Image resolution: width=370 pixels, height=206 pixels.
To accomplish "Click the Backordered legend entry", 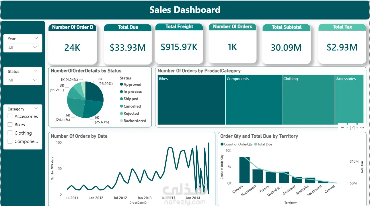I will [x=133, y=121].
